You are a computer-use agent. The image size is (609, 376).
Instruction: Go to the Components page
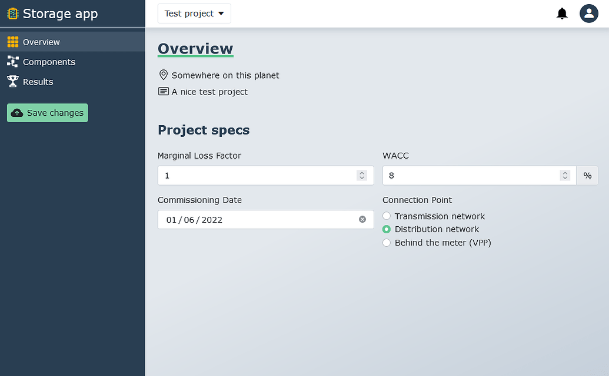[x=49, y=62]
